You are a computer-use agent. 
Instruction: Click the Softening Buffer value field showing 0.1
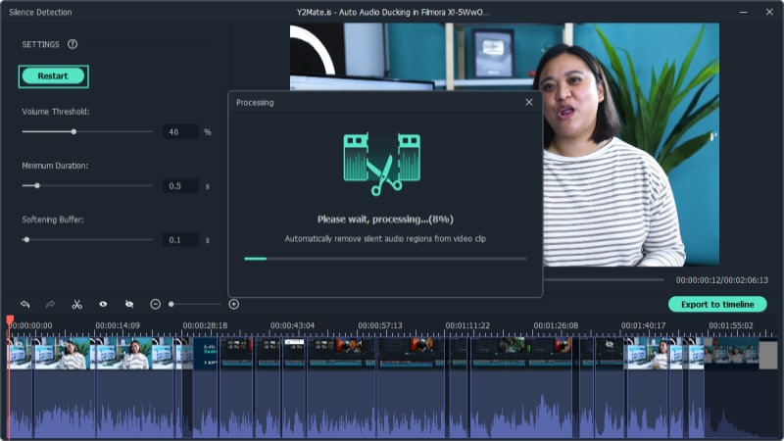click(x=180, y=240)
